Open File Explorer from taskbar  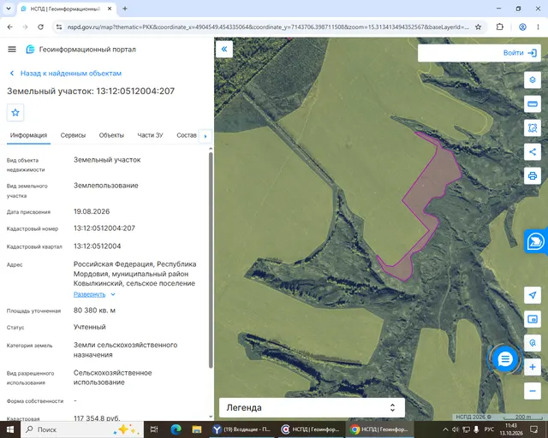pyautogui.click(x=197, y=429)
